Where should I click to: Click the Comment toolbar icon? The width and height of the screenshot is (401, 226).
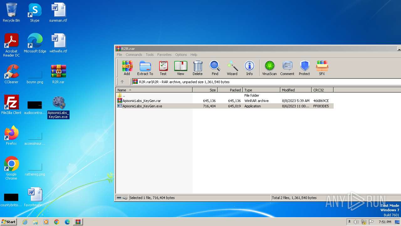[287, 68]
